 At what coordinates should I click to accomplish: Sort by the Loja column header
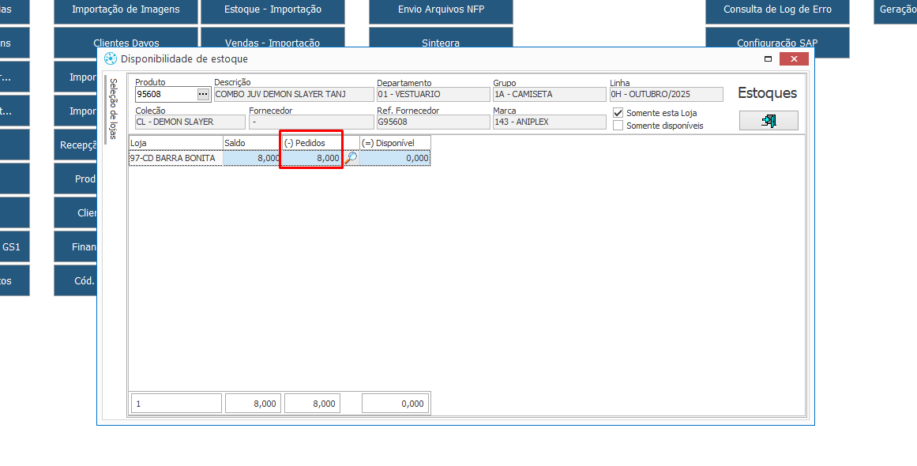click(175, 143)
